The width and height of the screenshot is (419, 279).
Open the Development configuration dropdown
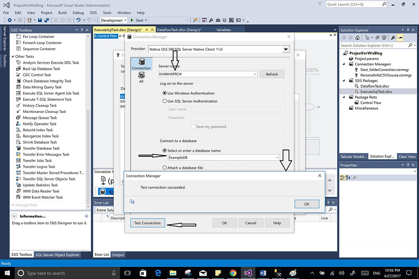(125, 20)
